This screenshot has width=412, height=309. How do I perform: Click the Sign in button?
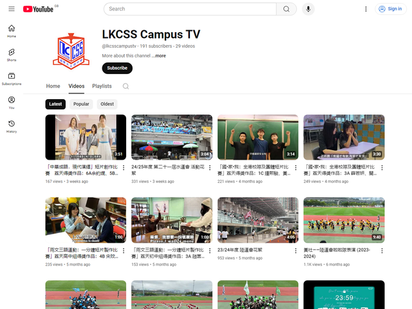[390, 9]
